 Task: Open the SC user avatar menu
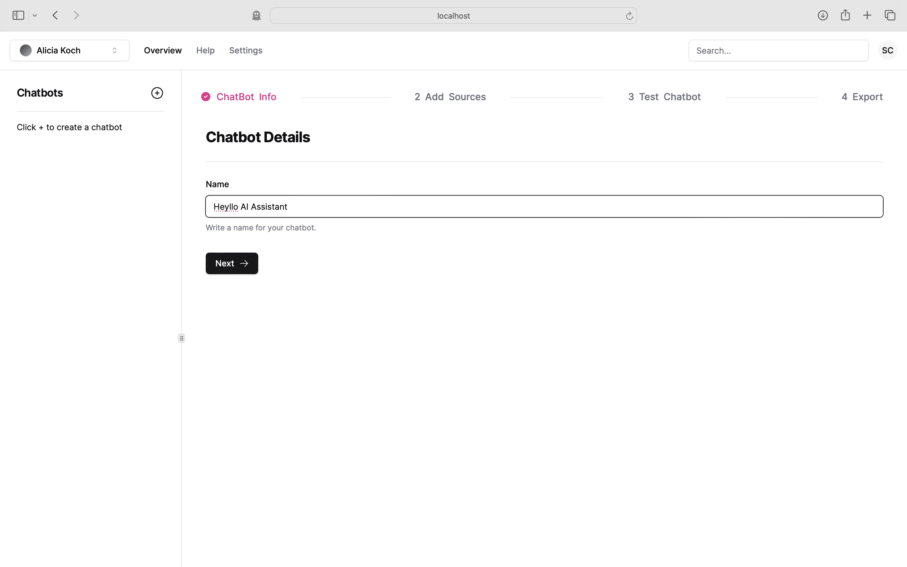coord(887,50)
